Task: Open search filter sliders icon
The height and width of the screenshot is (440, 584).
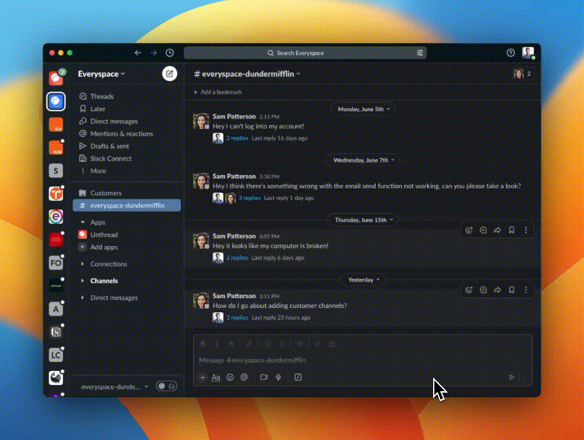Action: coord(420,53)
